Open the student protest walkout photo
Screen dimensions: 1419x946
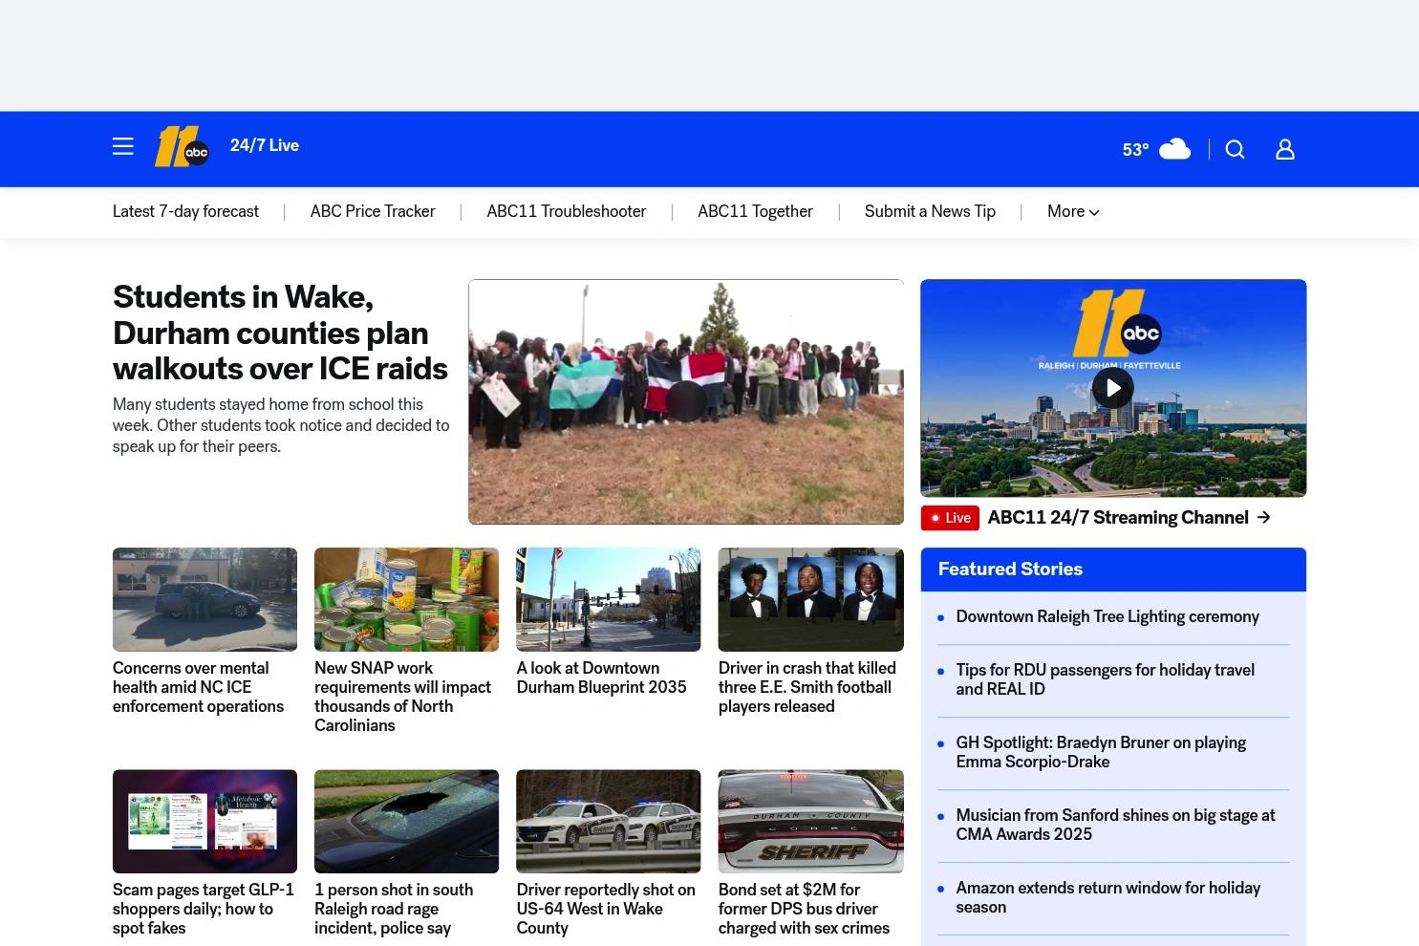click(686, 401)
